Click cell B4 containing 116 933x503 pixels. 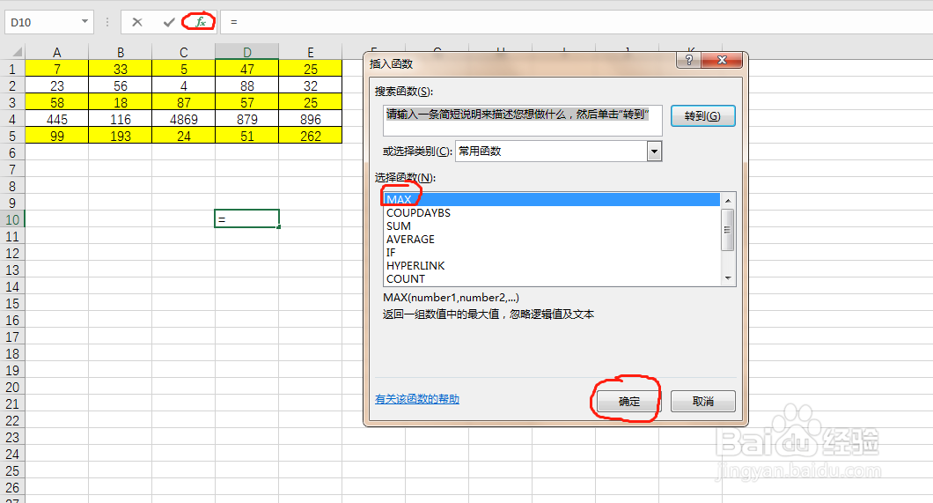pyautogui.click(x=121, y=118)
